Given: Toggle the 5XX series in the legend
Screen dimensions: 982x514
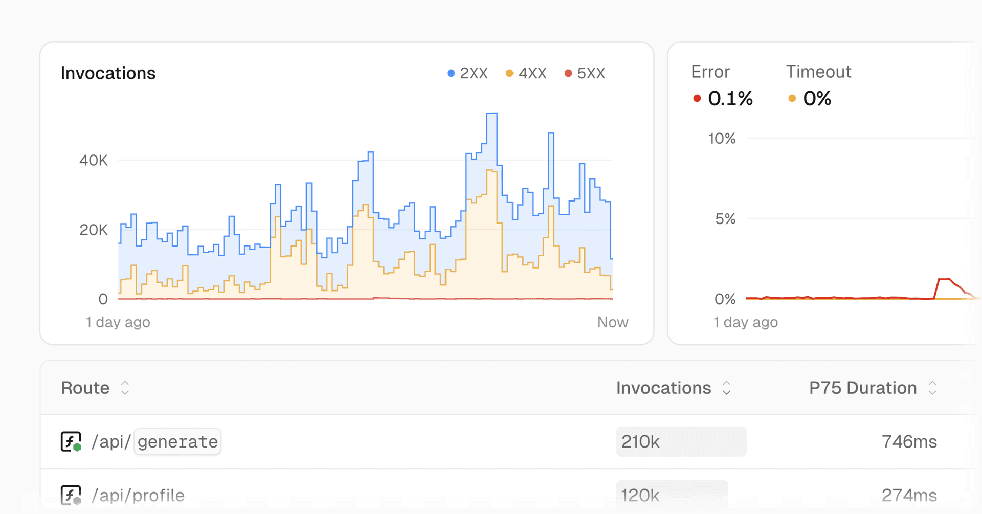Looking at the screenshot, I should tap(585, 73).
